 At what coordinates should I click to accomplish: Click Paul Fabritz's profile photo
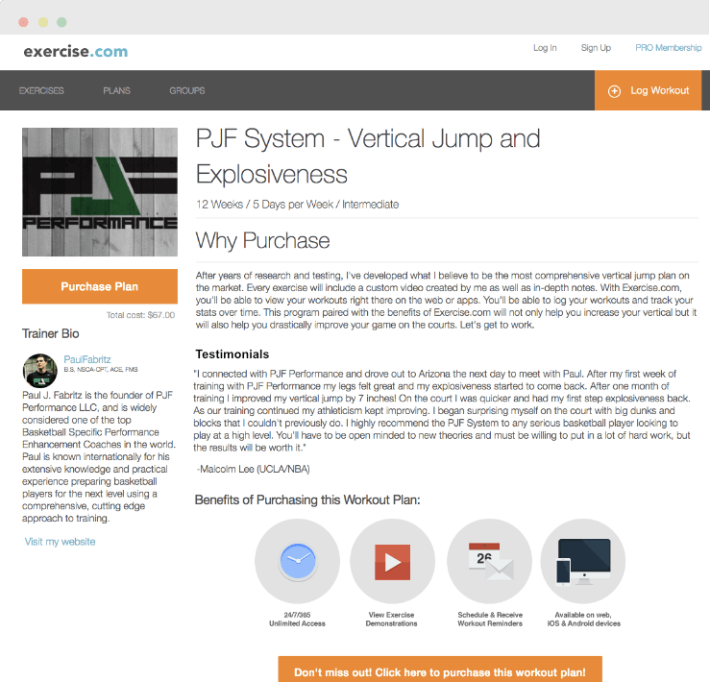coord(40,371)
